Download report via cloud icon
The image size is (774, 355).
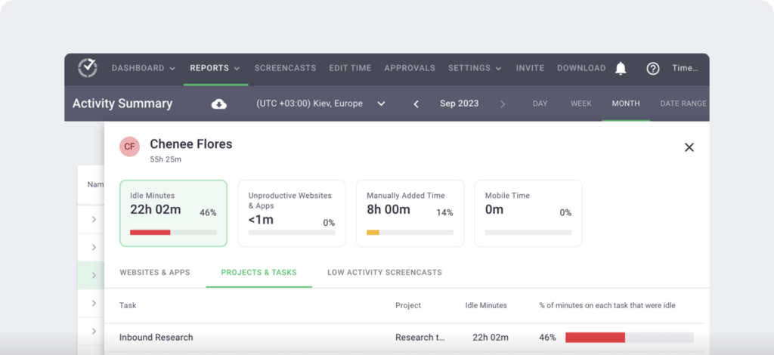pos(218,104)
